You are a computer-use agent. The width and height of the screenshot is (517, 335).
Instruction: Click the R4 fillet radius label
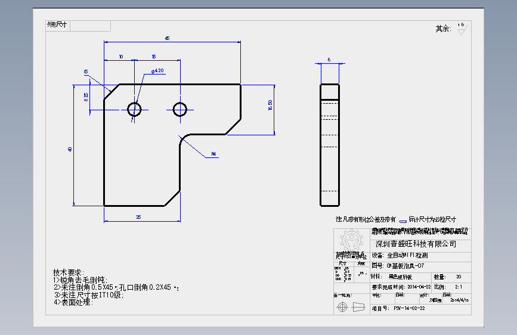point(213,154)
